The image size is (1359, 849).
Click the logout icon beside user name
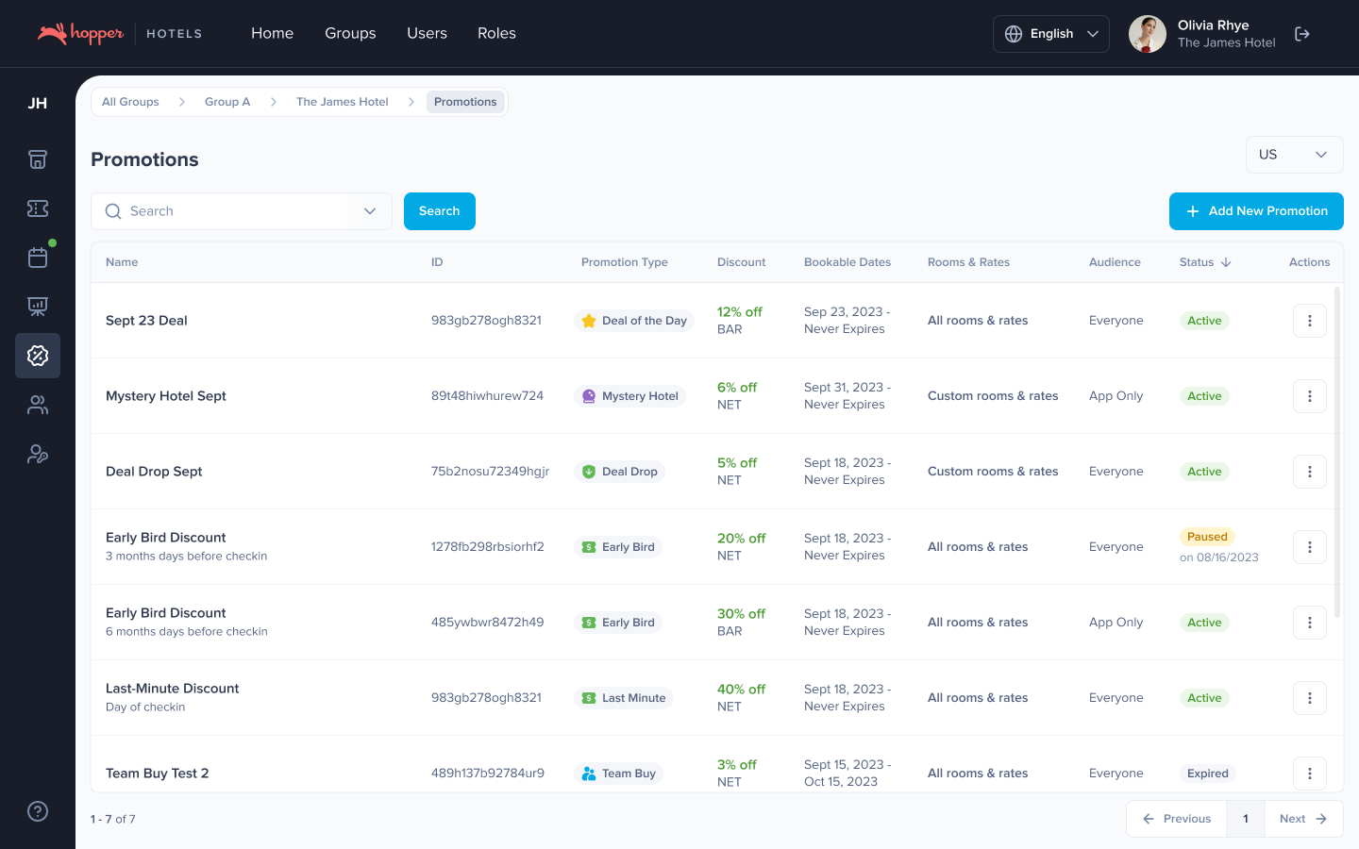pos(1302,34)
